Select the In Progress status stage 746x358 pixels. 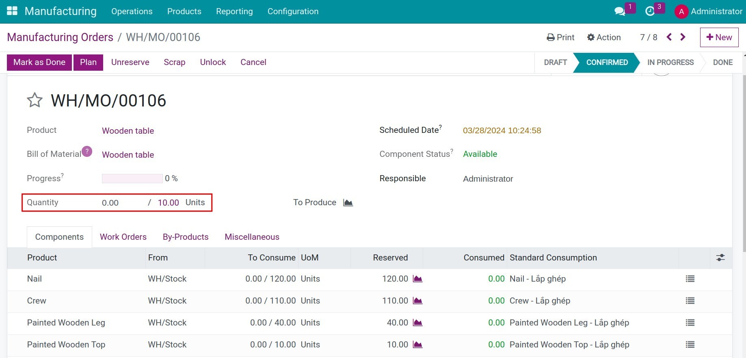point(670,62)
